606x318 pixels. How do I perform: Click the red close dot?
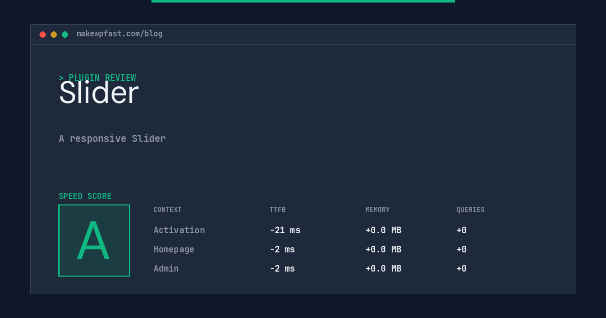click(42, 34)
